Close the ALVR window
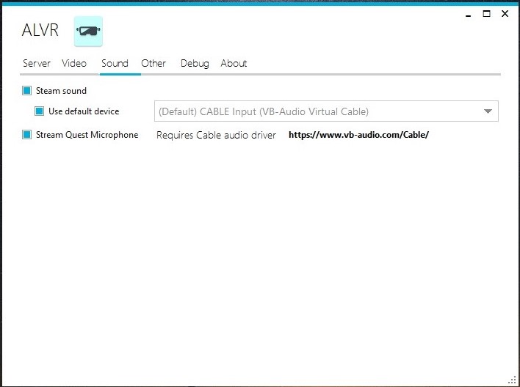The height and width of the screenshot is (387, 520). 505,14
